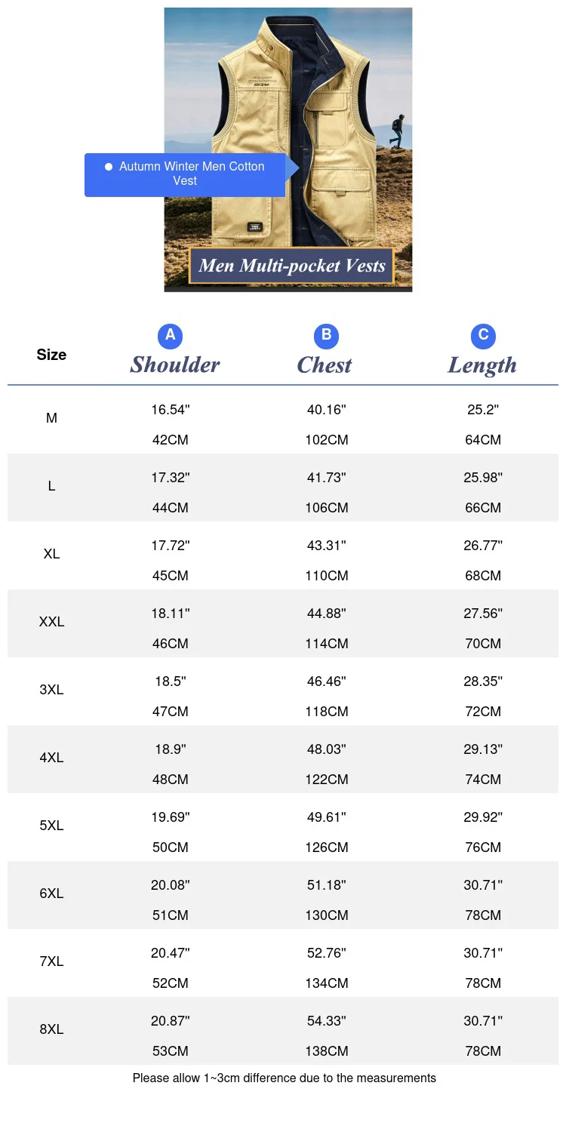Screen dimensions: 566x1132
Task: Click the blue circle C icon
Action: click(x=483, y=335)
